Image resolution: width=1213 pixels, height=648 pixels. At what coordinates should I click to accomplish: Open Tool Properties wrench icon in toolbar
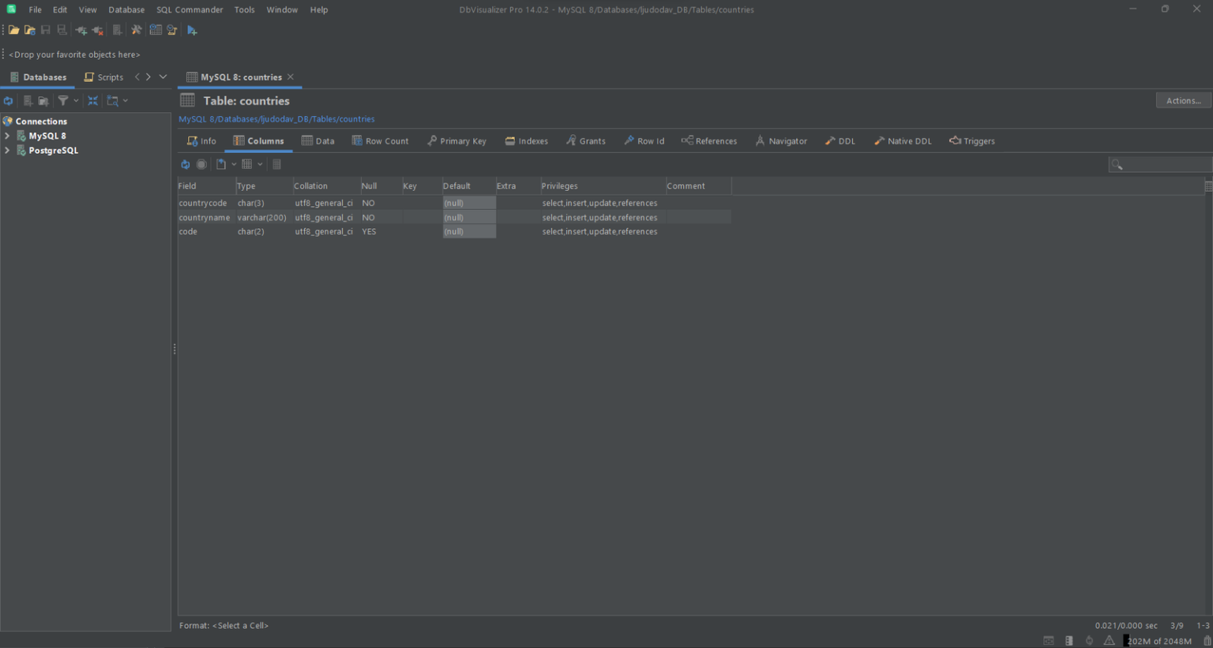tap(136, 30)
